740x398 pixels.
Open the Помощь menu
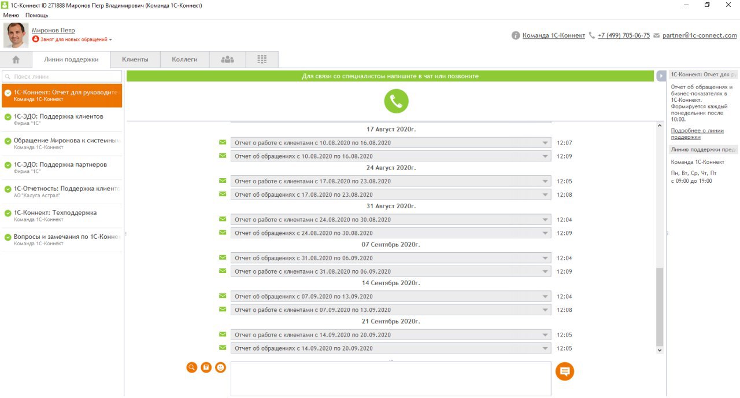coord(37,15)
